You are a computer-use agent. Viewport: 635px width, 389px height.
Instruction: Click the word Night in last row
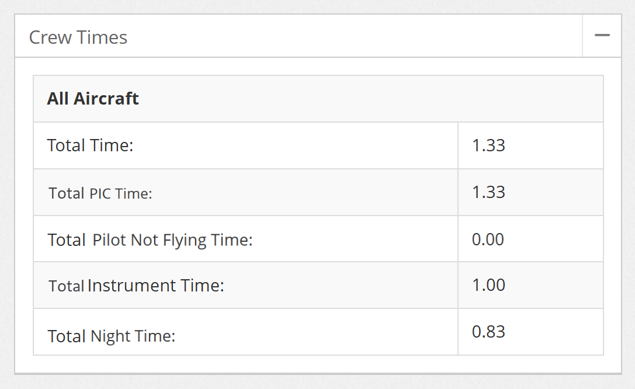(x=109, y=336)
